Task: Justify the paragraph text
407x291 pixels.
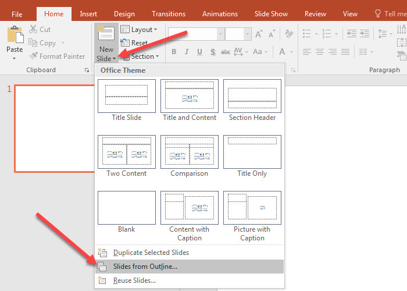Action: click(345, 52)
